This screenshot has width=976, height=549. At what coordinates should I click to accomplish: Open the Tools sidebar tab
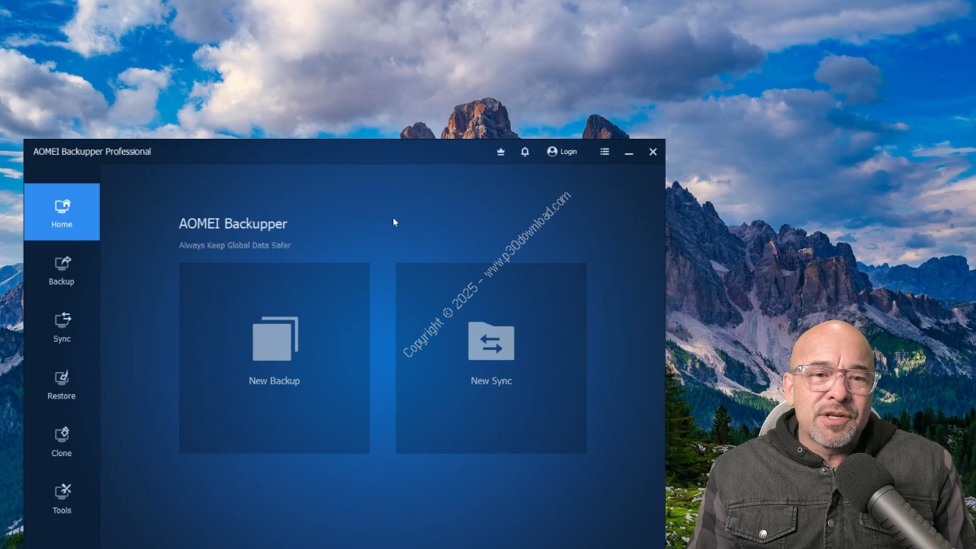click(62, 499)
